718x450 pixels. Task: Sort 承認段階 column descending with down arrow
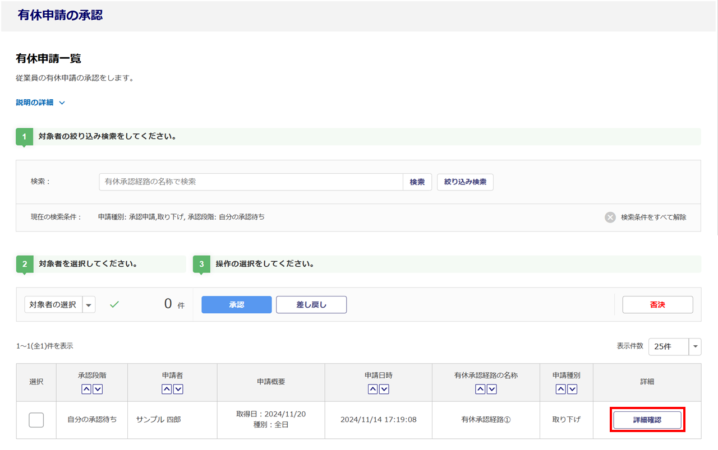click(98, 389)
